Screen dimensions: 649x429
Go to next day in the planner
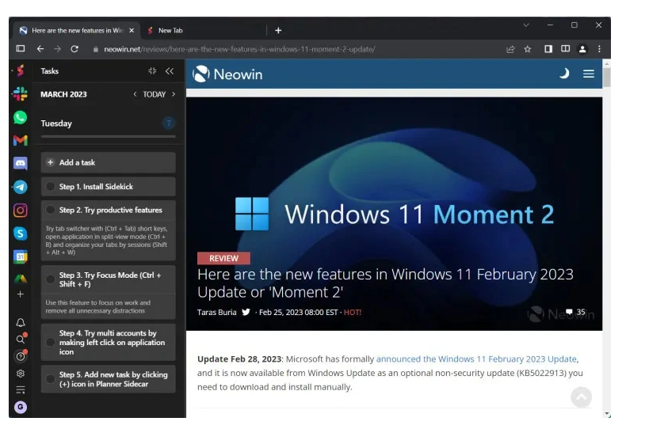coord(174,94)
